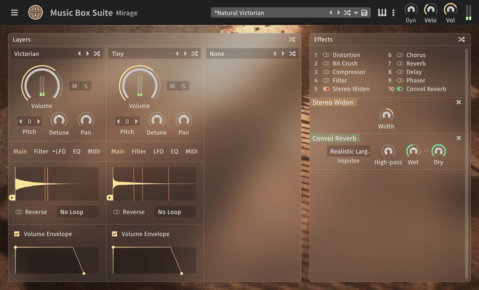Image resolution: width=479 pixels, height=290 pixels.
Task: Select previous sample for the None layer
Action: [x=275, y=54]
